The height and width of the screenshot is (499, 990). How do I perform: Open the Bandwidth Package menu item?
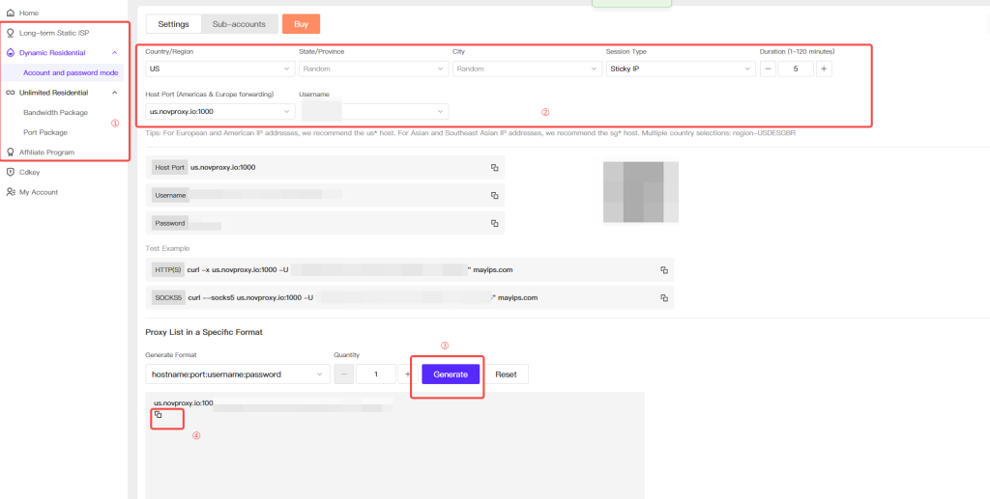pyautogui.click(x=55, y=113)
